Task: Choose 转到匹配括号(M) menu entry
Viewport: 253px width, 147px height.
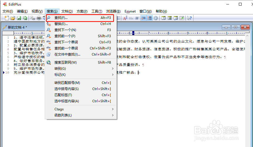Action: click(81, 83)
